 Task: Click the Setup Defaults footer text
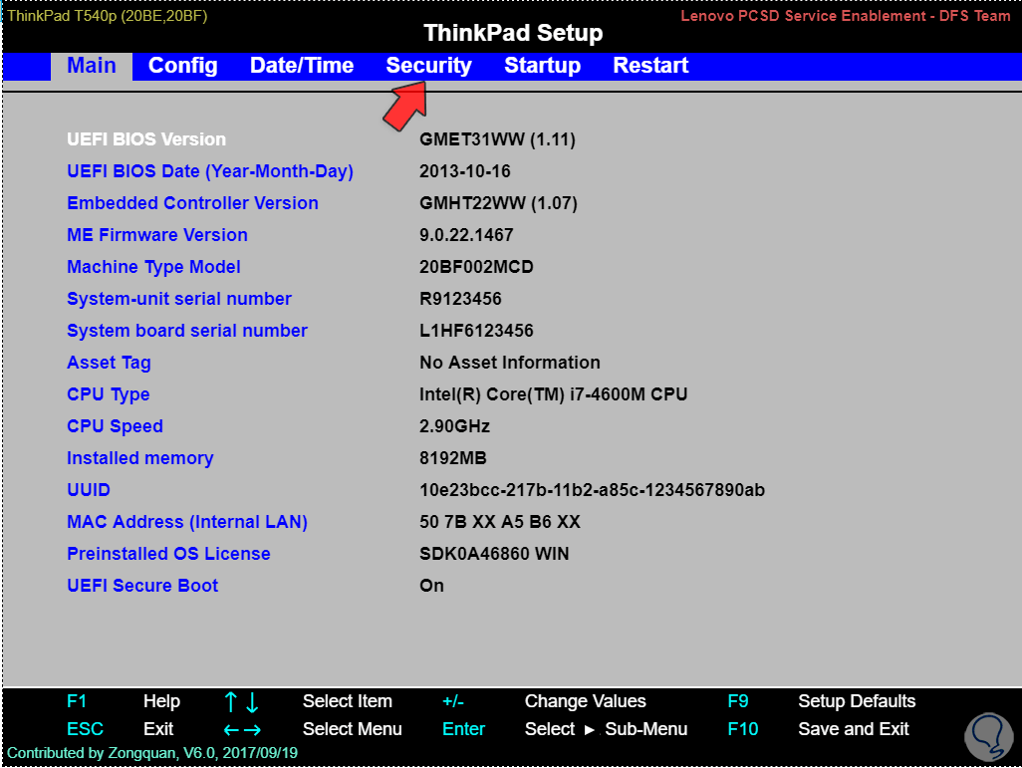[857, 701]
